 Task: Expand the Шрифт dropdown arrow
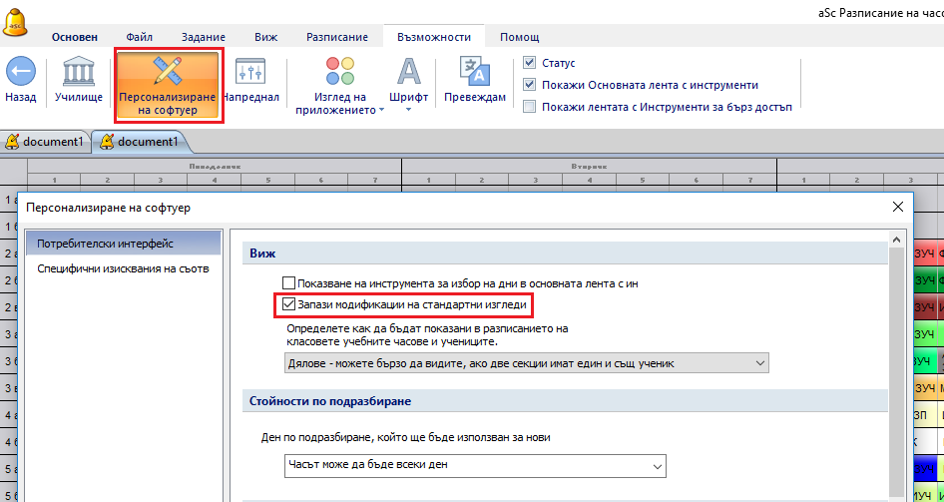click(x=409, y=109)
